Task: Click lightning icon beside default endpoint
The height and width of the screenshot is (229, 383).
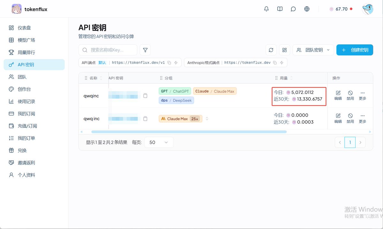Action: pos(176,63)
